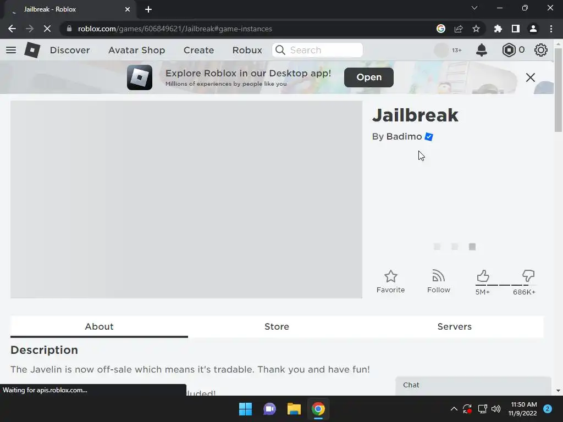Open the Chrome profile icon
Image resolution: width=563 pixels, height=422 pixels.
pyautogui.click(x=533, y=29)
